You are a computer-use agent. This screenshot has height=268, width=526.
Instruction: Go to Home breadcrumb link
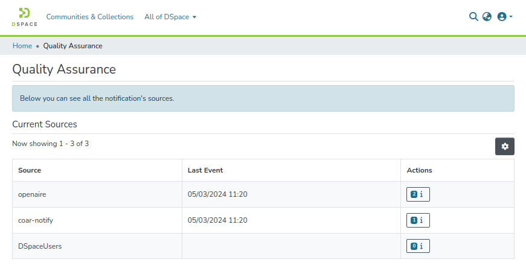tap(22, 46)
